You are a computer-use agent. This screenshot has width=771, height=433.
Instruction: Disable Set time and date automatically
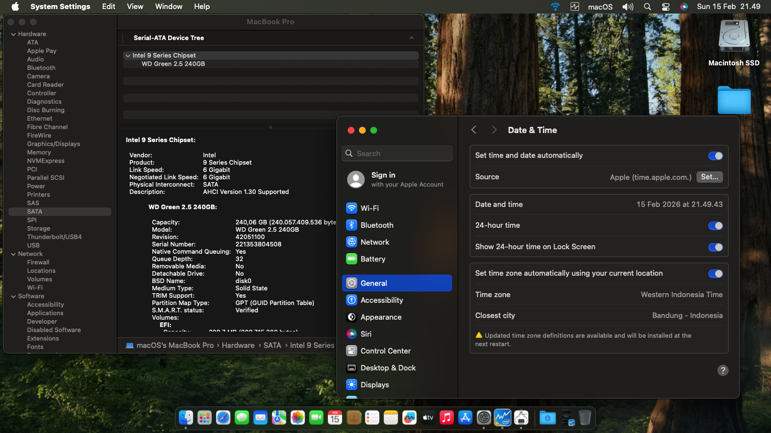point(715,156)
